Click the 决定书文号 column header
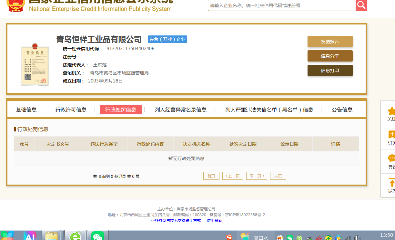The image size is (395, 240). [x=58, y=144]
